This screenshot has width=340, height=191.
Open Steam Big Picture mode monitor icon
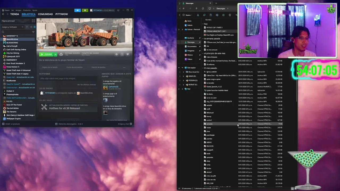click(118, 10)
